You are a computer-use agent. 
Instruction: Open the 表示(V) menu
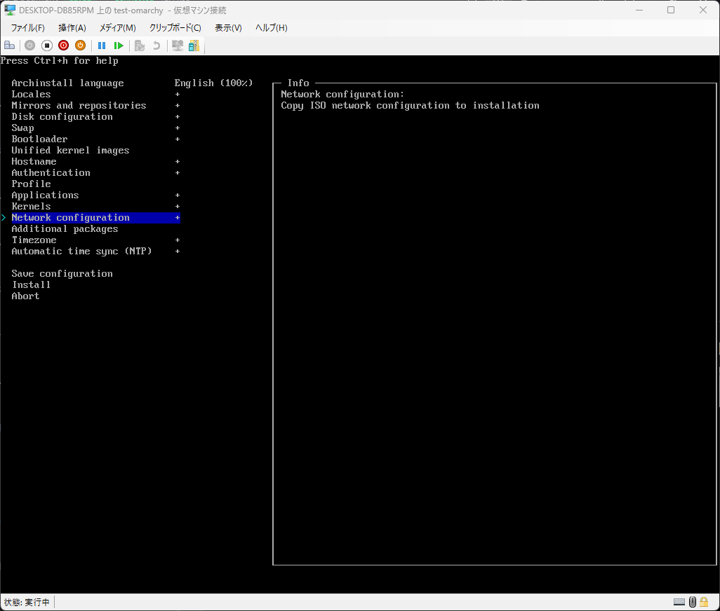point(228,28)
